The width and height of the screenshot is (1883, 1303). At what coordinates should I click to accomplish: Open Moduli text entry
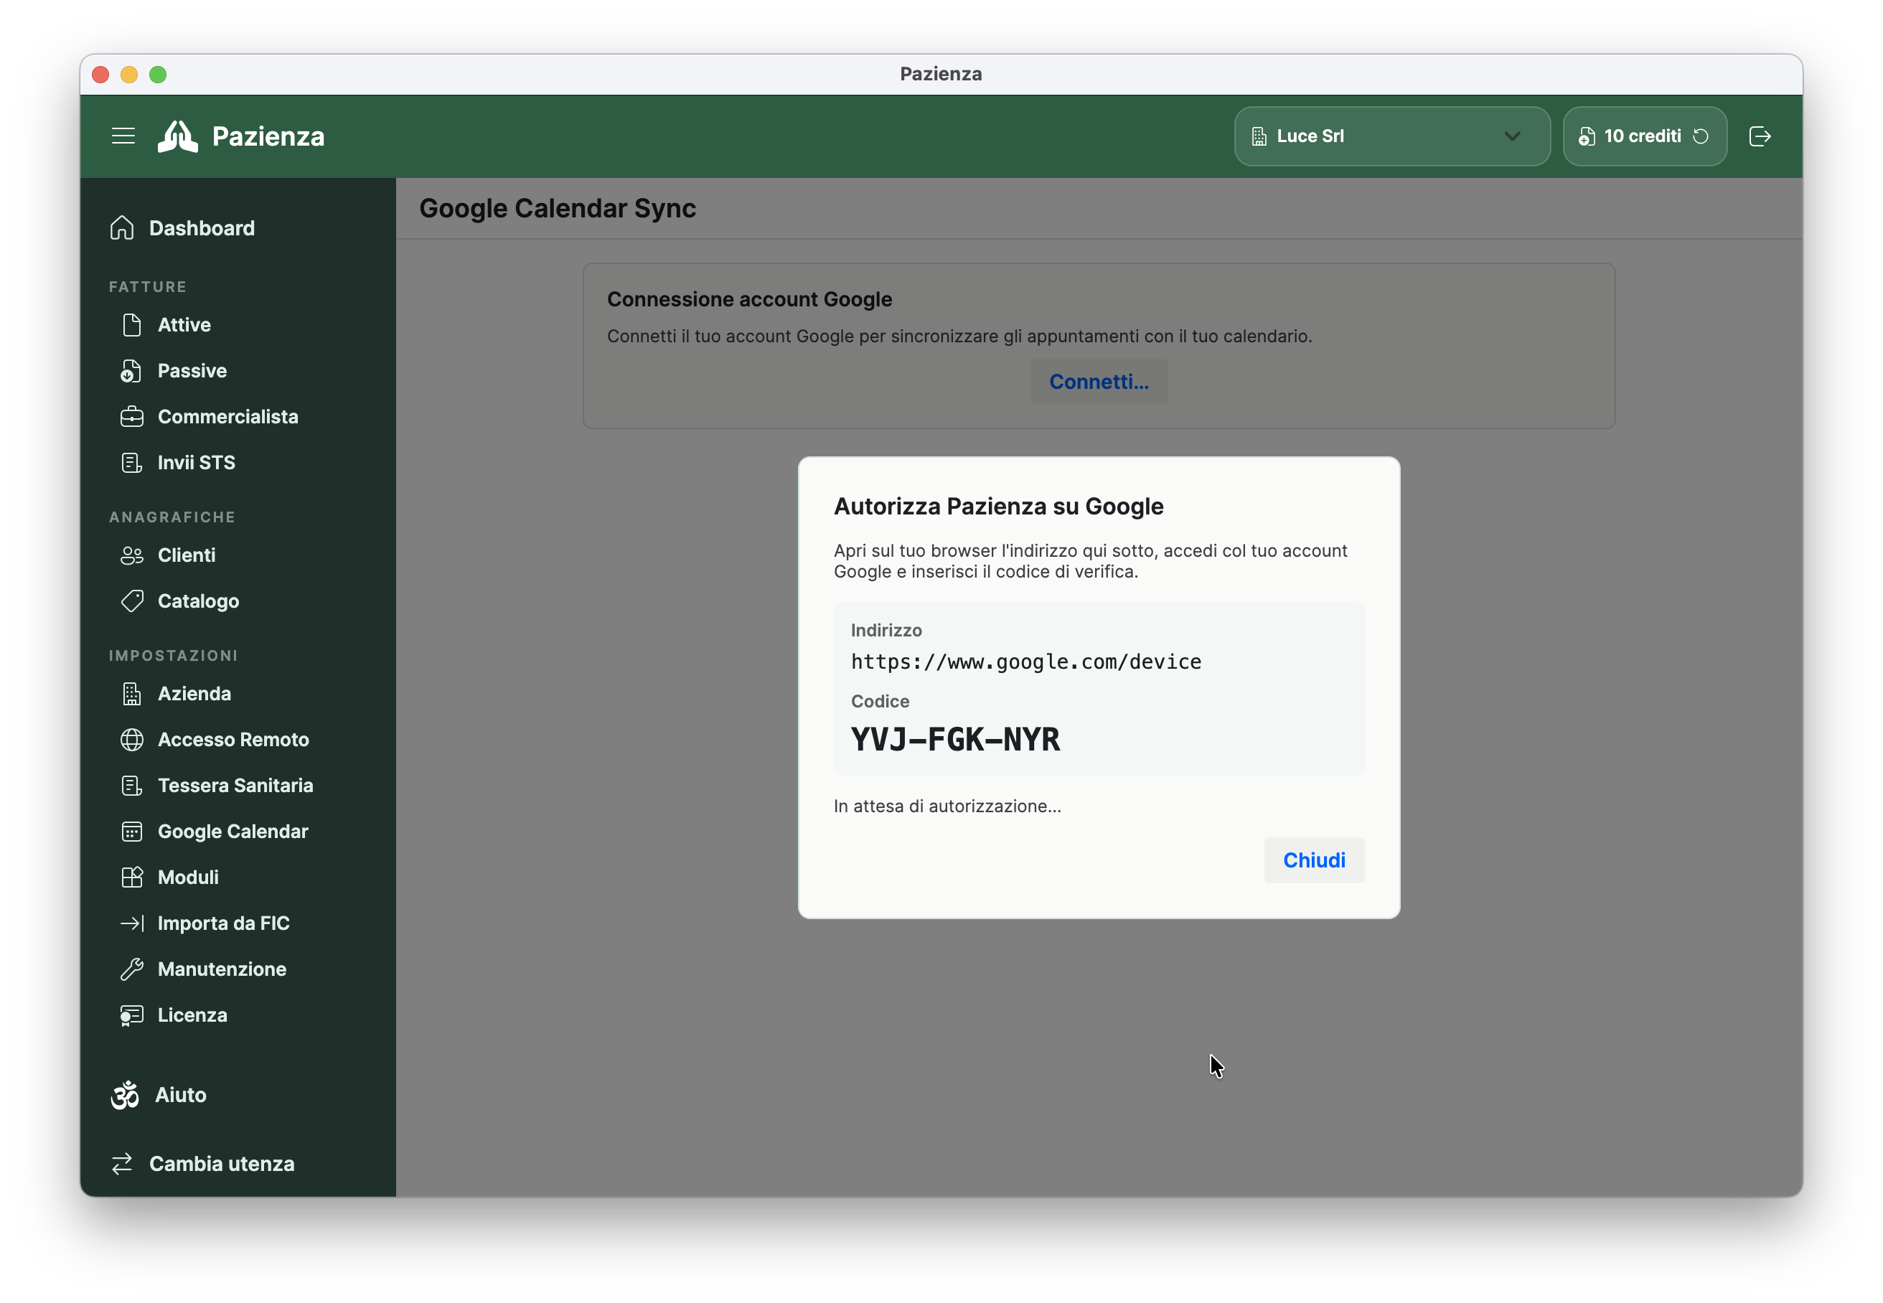(188, 878)
